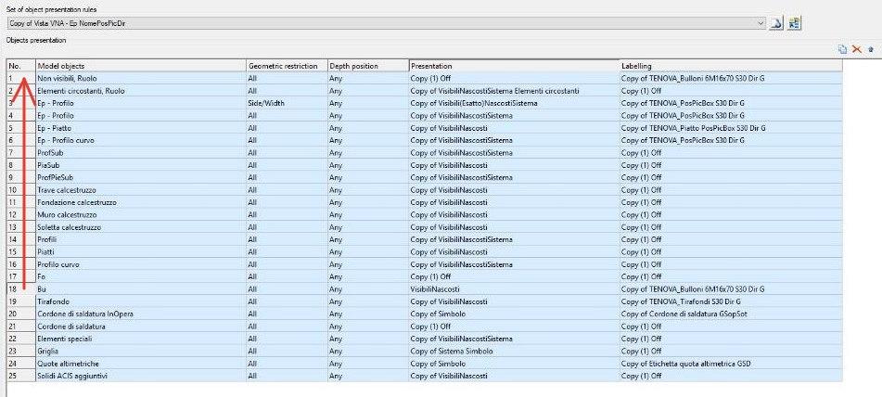The height and width of the screenshot is (397, 882).
Task: Click the copy row icon above the table
Action: tap(842, 49)
